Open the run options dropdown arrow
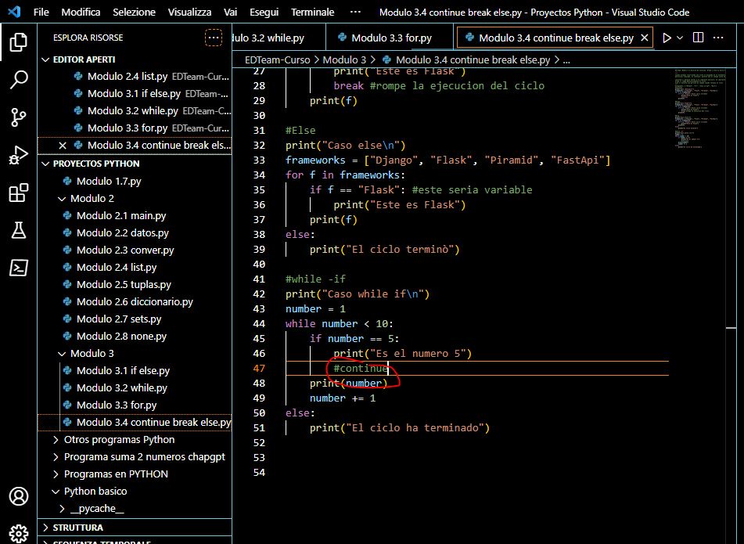Screen dimensions: 744x544 click(x=680, y=38)
